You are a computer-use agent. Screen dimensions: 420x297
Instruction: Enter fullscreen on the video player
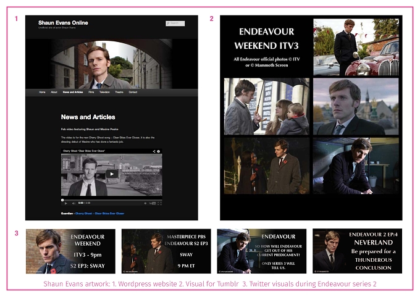[x=159, y=203]
